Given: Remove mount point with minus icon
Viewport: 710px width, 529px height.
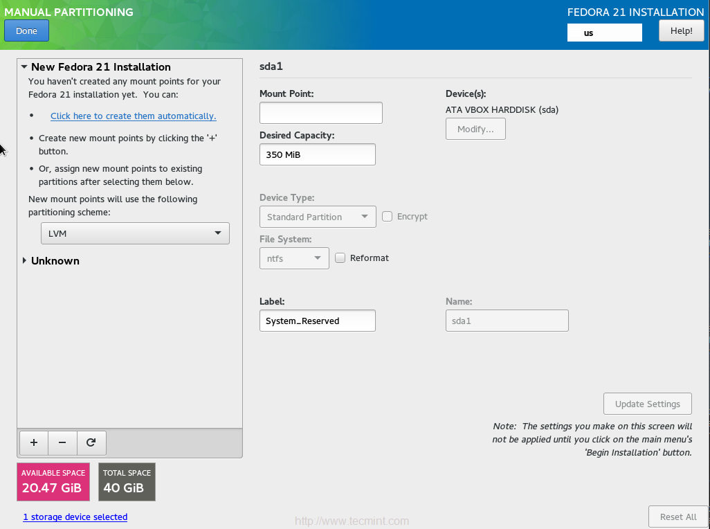Looking at the screenshot, I should [62, 442].
